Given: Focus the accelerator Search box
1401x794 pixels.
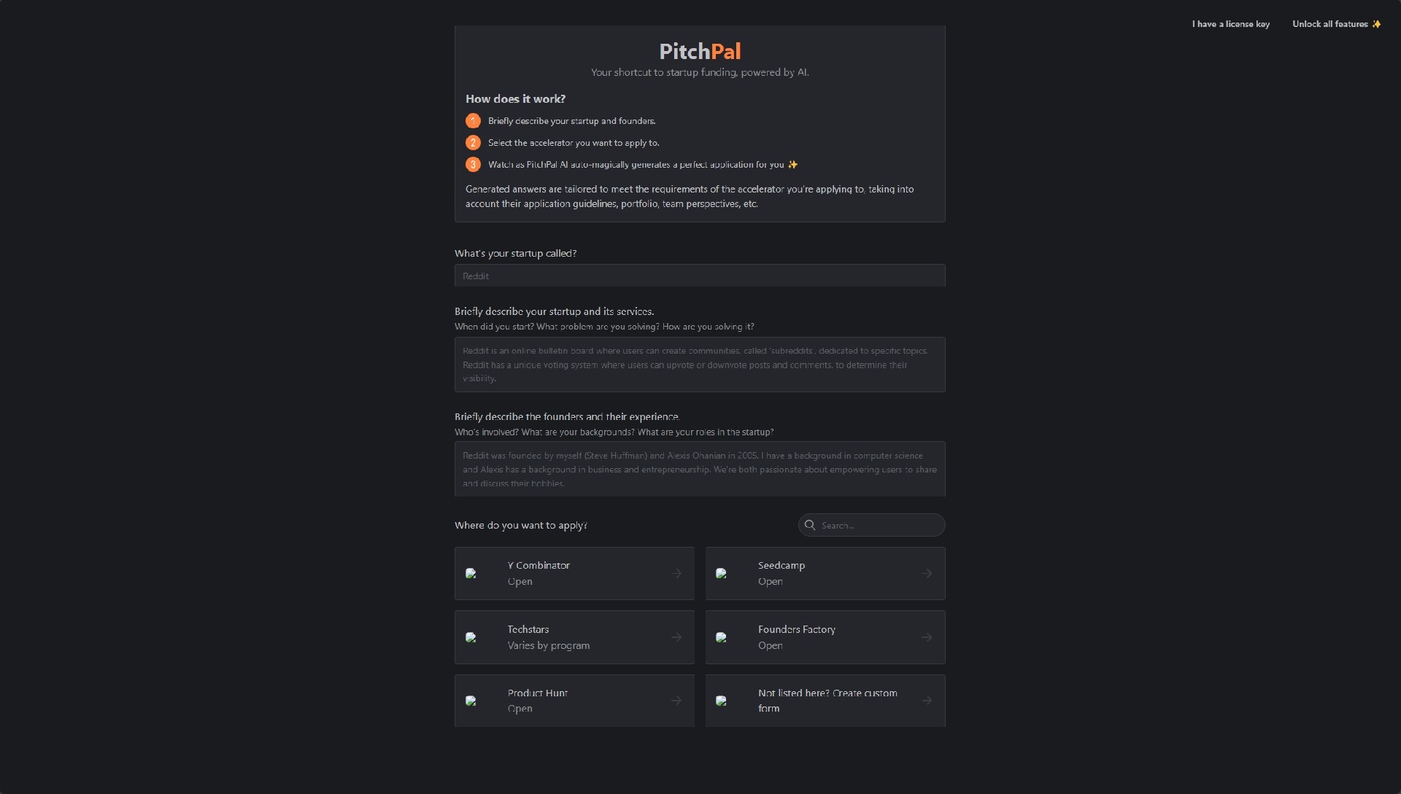Looking at the screenshot, I should [879, 526].
